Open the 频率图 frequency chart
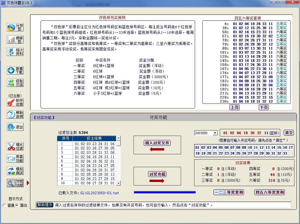 [x=15, y=40]
